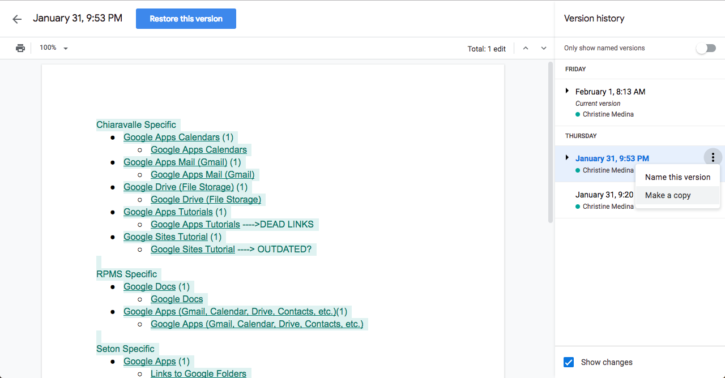Image resolution: width=725 pixels, height=378 pixels.
Task: Toggle Only show named versions switch
Action: pyautogui.click(x=706, y=48)
